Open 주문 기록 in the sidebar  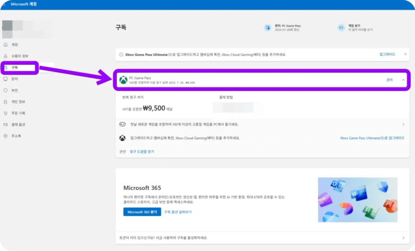(18, 113)
